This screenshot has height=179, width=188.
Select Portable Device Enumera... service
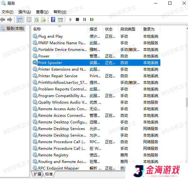(x=62, y=50)
